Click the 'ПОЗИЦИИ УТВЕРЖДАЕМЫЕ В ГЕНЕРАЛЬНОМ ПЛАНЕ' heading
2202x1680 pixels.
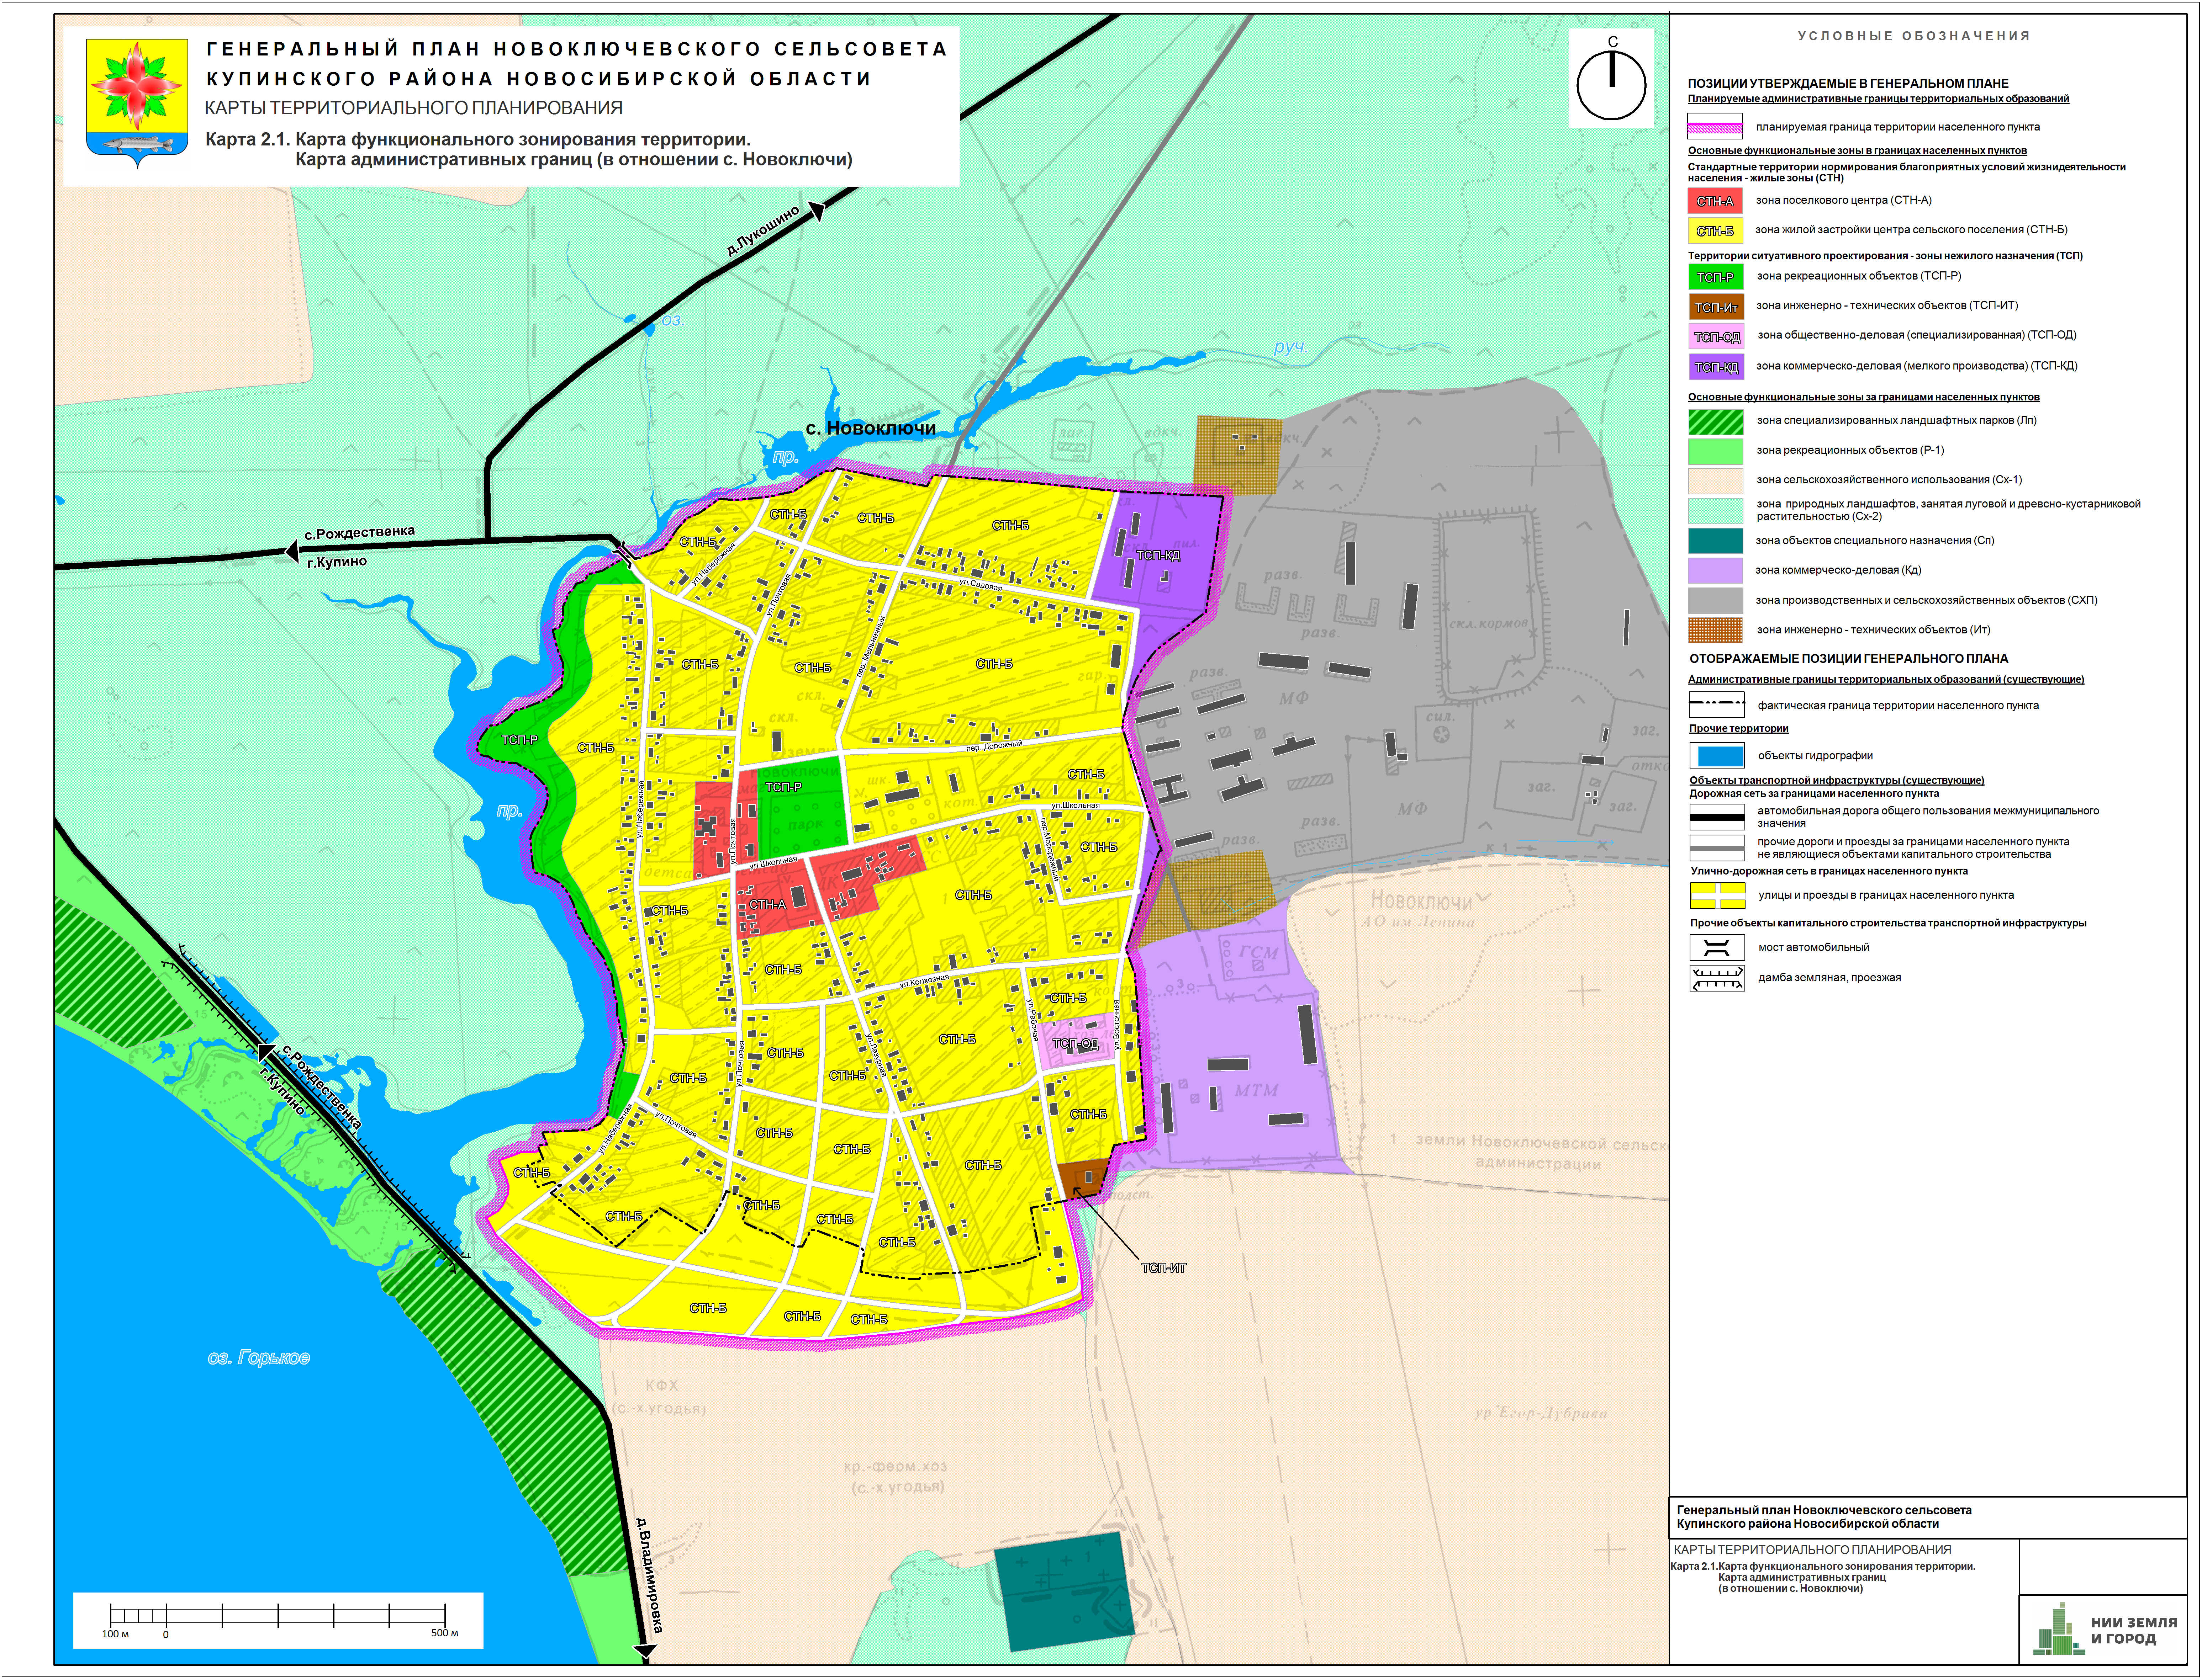point(1848,84)
